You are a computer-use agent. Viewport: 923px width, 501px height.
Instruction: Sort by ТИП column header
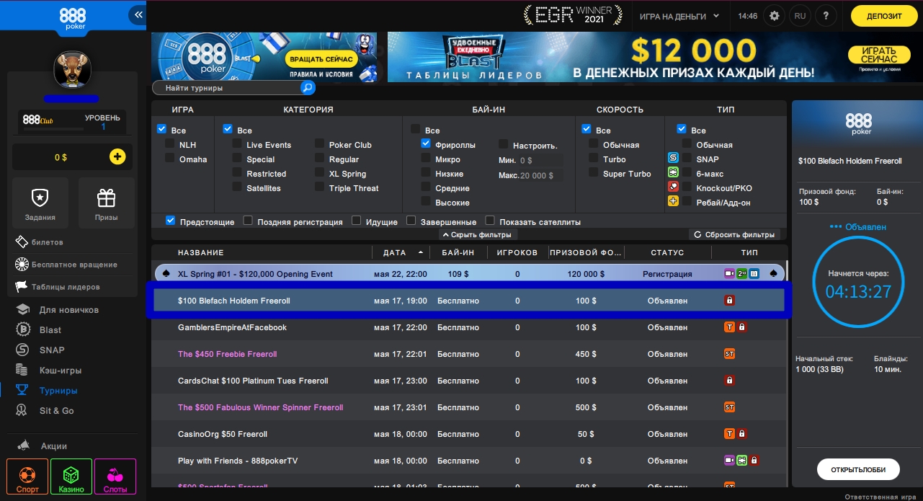(749, 252)
